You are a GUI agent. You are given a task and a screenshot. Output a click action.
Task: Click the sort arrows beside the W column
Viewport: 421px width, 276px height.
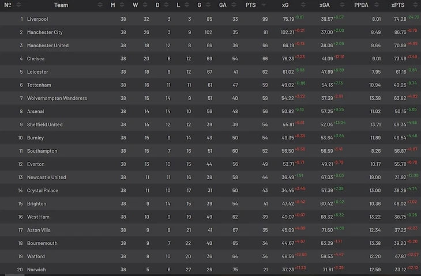click(144, 5)
